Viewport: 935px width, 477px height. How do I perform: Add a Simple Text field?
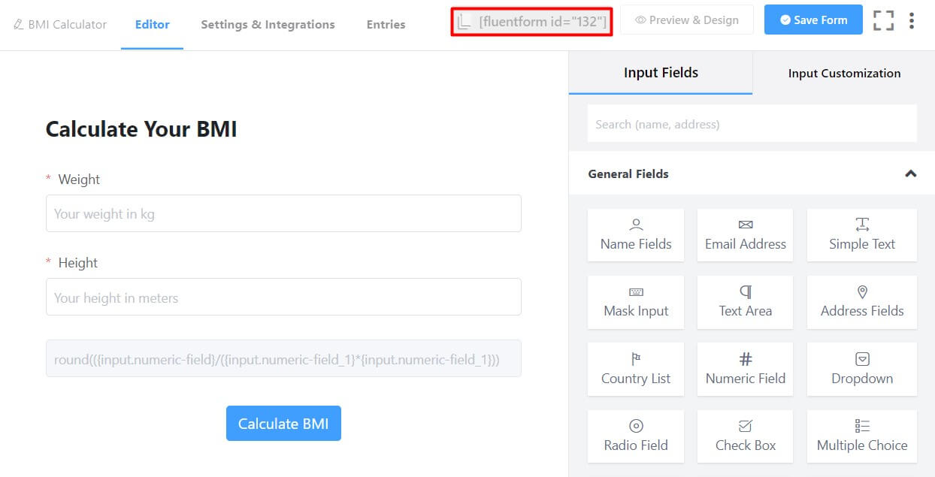861,234
